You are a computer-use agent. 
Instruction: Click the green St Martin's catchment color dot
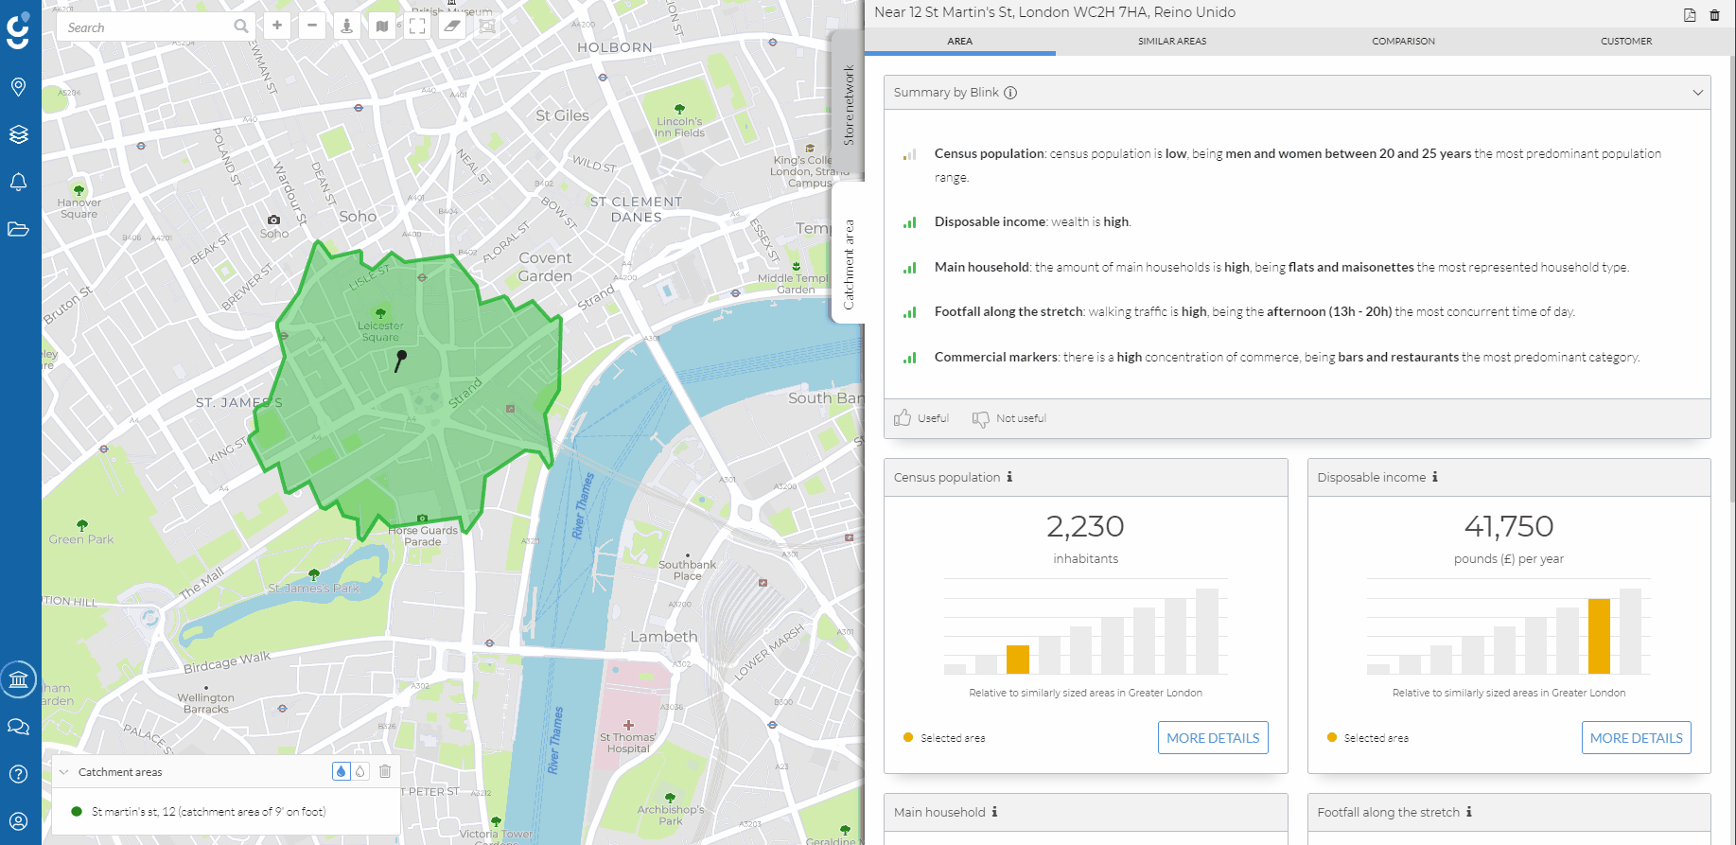[77, 812]
